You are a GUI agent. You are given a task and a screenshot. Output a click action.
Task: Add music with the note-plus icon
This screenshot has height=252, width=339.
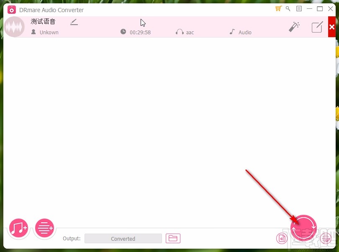18,228
